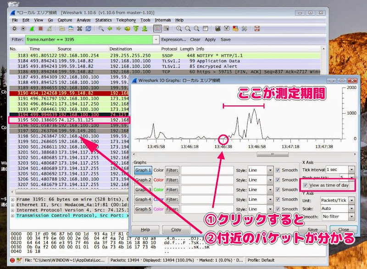Zoom in the packet list text

(179, 29)
